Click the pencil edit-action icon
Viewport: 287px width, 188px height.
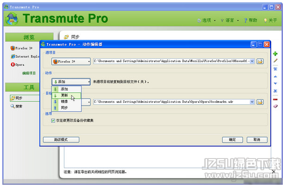[x=275, y=61]
